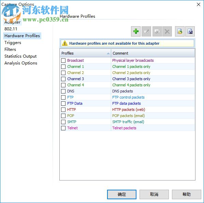Image resolution: width=204 pixels, height=203 pixels.
Task: Select 'Channel 1 packets only' comment
Action: (131, 67)
